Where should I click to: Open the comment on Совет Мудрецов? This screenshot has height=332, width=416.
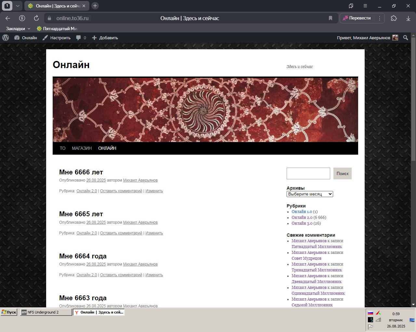click(x=306, y=258)
